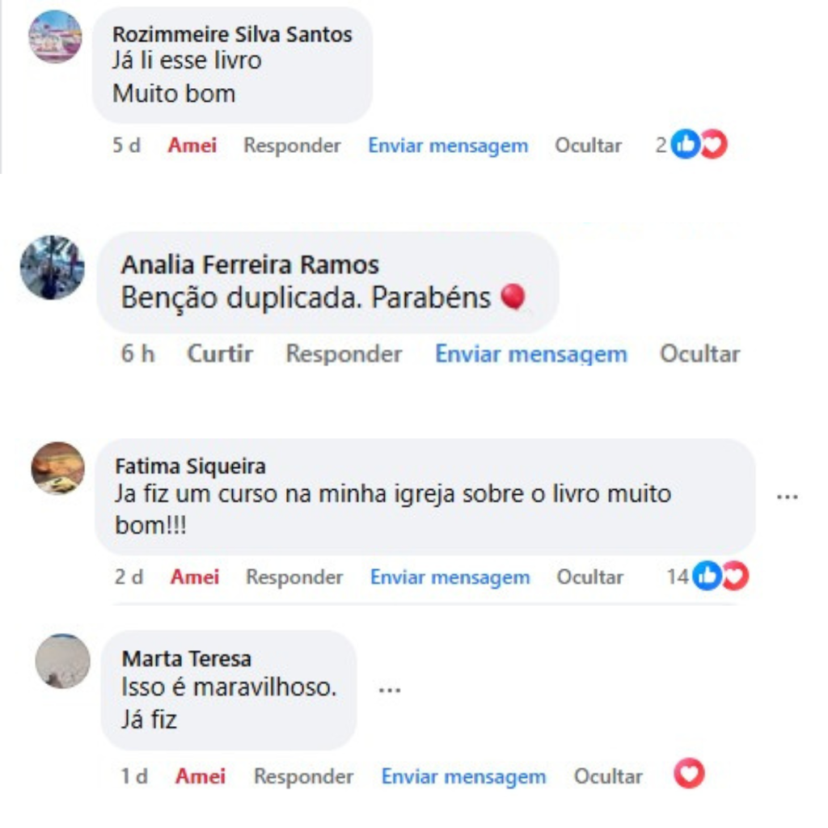Image resolution: width=828 pixels, height=828 pixels.
Task: Open Analia Ferreira Ramos profile picture
Action: pos(53,267)
